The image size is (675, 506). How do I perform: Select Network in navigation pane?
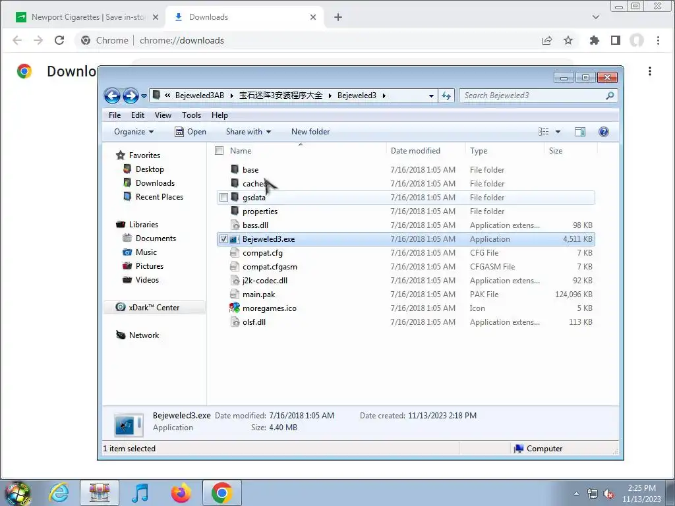point(144,335)
